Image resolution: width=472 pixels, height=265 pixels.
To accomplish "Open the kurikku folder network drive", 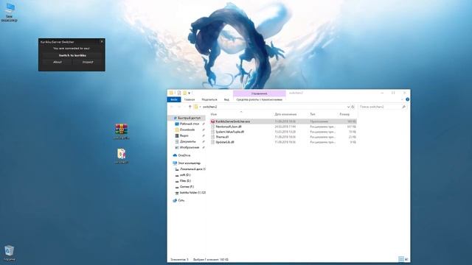I will [x=192, y=193].
